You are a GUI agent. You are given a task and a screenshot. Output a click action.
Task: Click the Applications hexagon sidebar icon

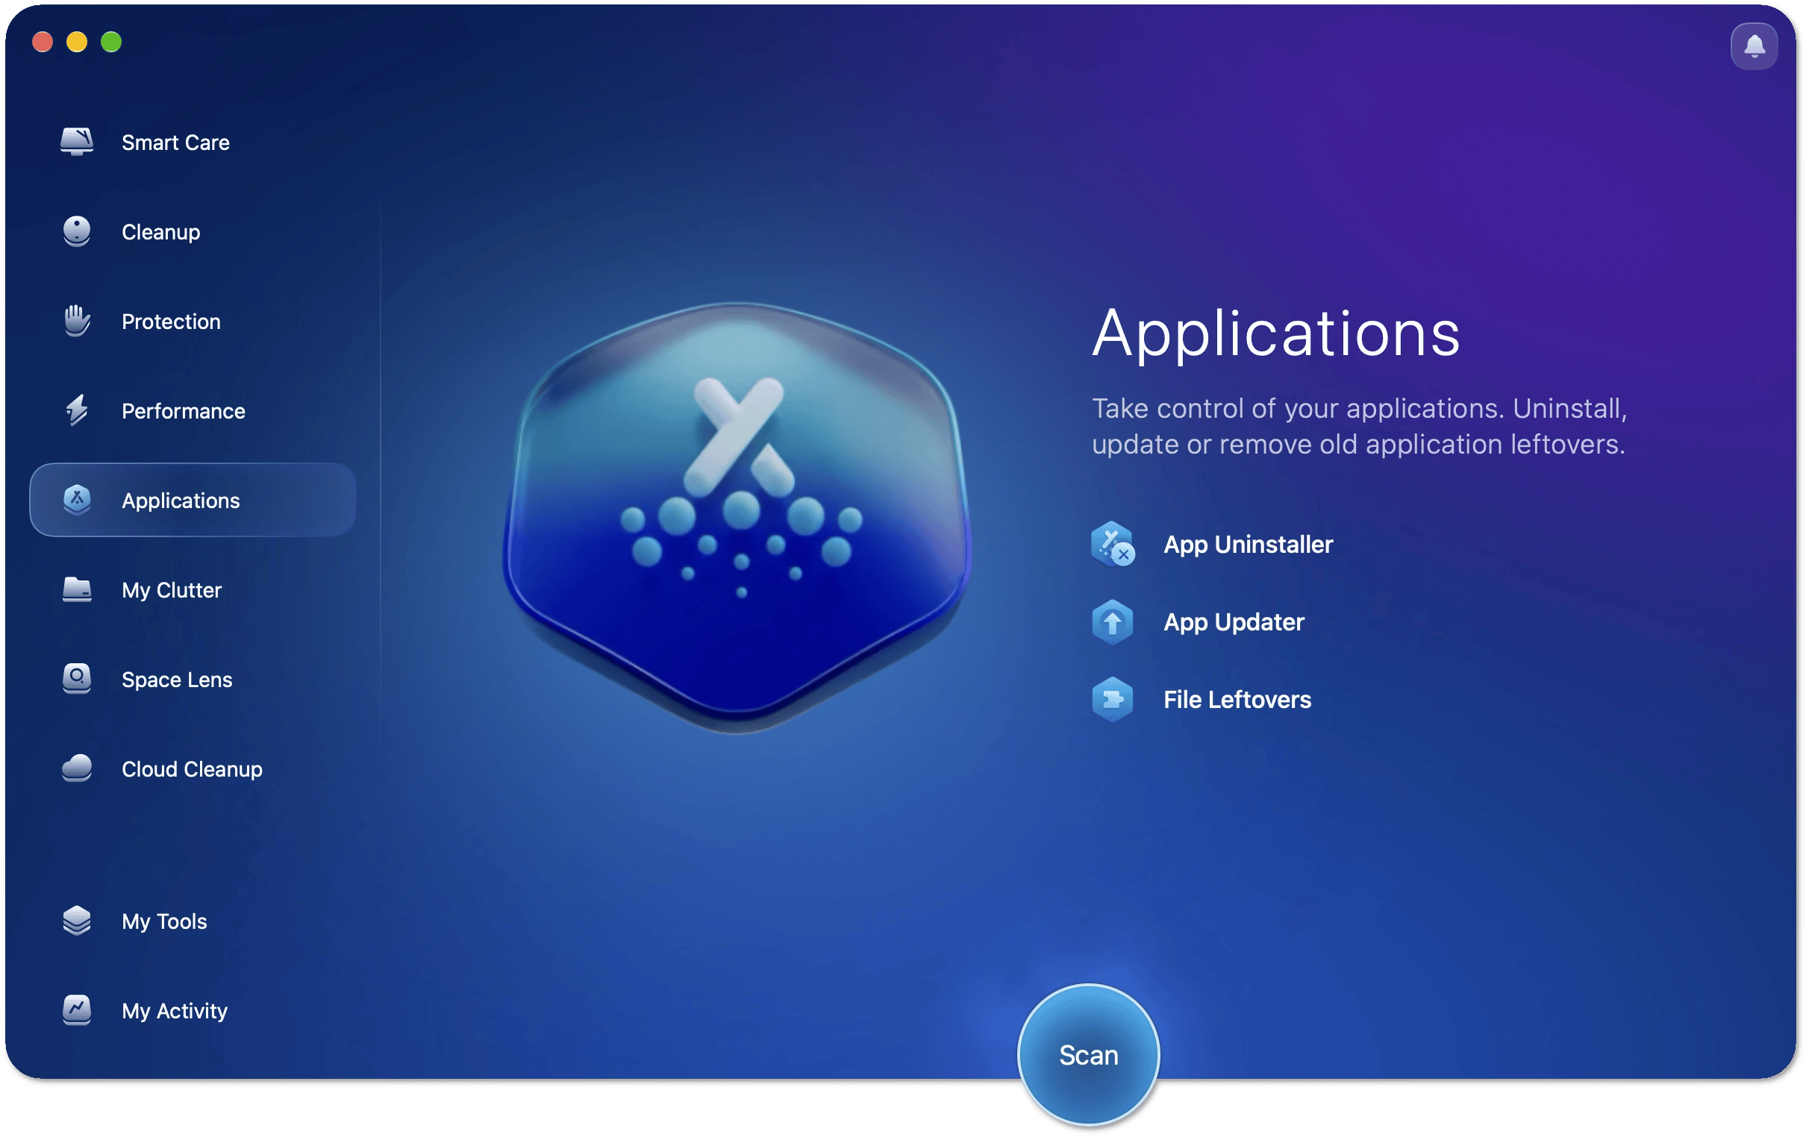coord(77,500)
